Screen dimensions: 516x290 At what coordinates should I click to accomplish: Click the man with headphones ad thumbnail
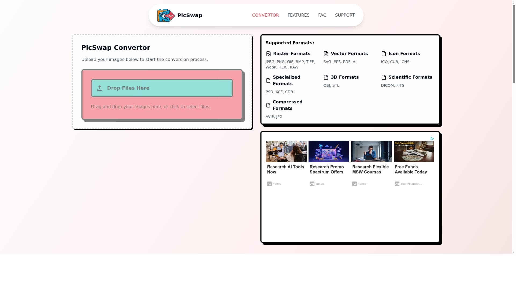[x=371, y=151]
